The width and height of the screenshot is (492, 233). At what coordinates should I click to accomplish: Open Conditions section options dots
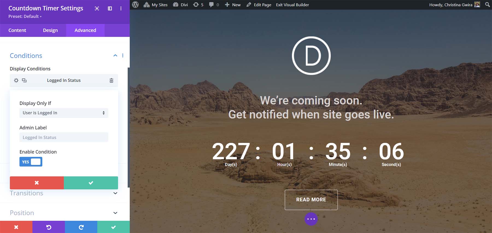click(123, 56)
